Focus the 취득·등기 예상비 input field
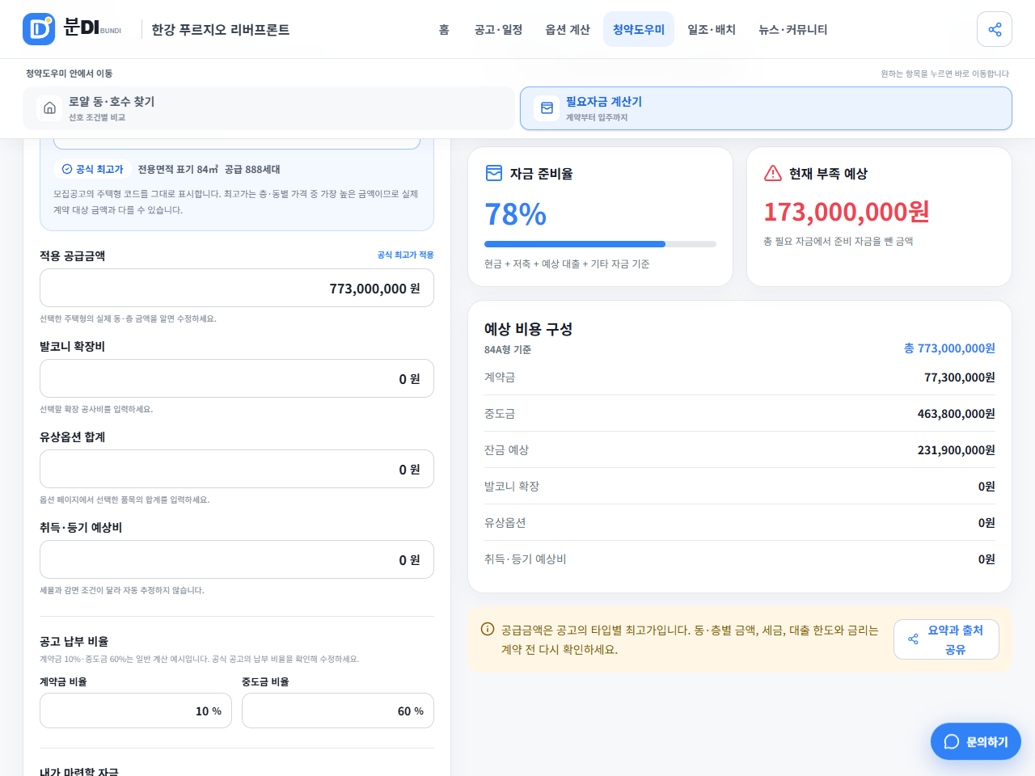 point(237,559)
